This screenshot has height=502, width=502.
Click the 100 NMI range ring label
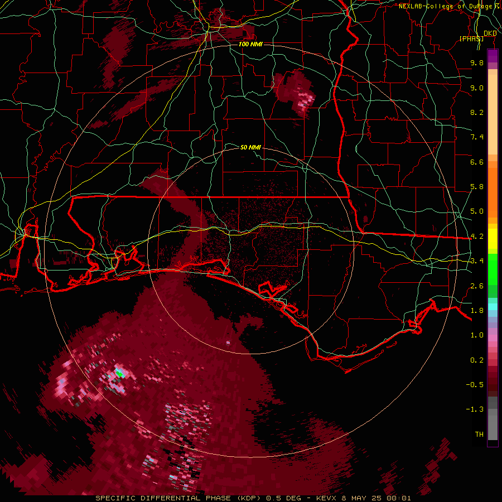[250, 44]
